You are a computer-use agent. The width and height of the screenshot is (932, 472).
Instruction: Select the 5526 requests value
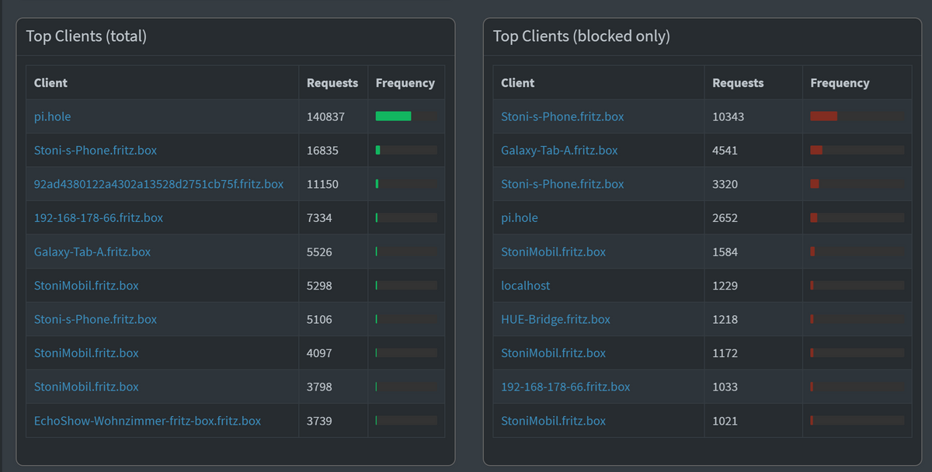click(x=319, y=252)
